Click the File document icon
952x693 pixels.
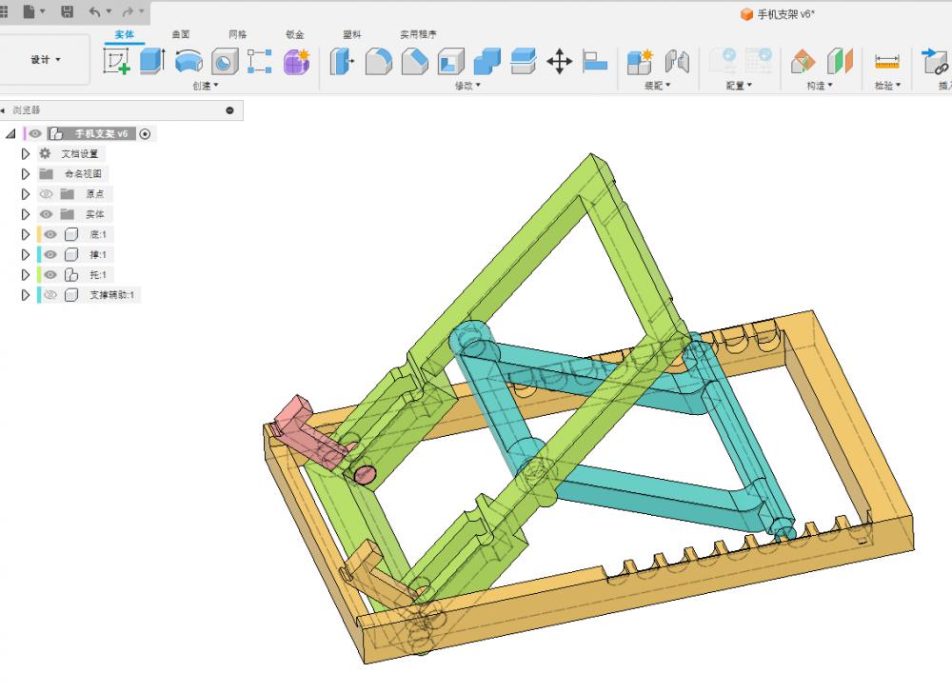point(30,11)
